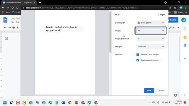Screen dimensions: 189x106
Task: Select the Untitled document browser tab
Action: (19, 3)
